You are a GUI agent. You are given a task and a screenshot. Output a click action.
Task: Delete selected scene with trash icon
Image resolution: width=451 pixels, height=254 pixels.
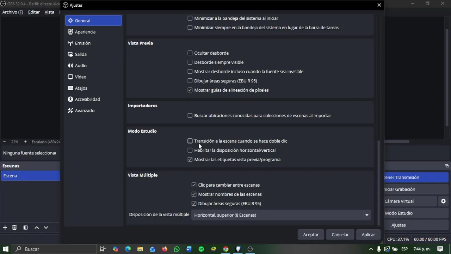14,228
